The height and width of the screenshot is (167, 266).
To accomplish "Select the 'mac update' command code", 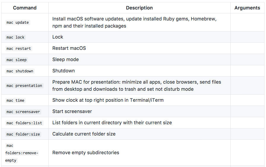I will (x=18, y=23).
